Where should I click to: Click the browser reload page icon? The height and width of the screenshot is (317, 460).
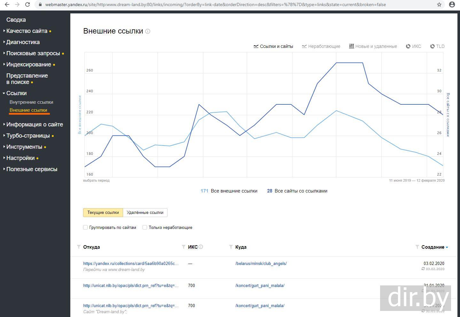click(x=27, y=4)
